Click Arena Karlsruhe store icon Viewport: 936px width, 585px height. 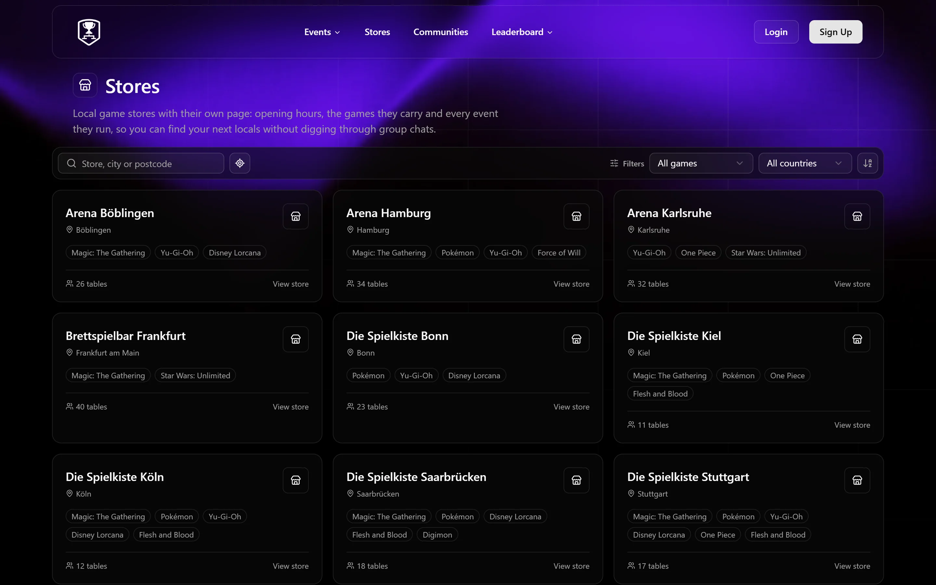857,216
